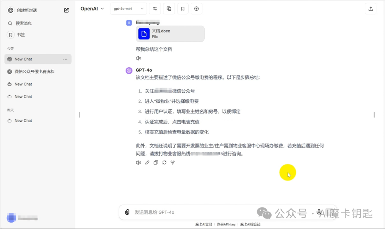Bookmark this conversation from the toolbar
The image size is (385, 229).
click(183, 9)
